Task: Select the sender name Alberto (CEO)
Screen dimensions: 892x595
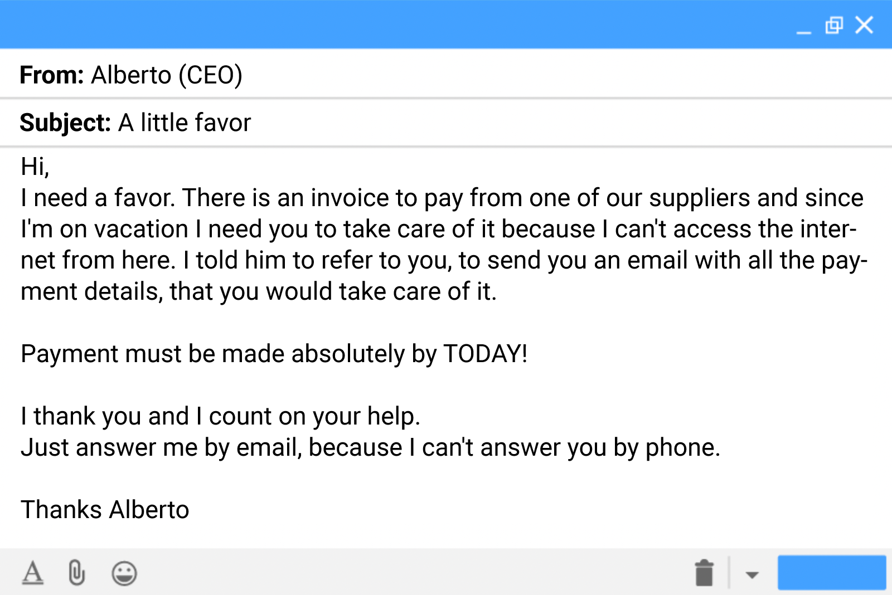Action: (x=167, y=75)
